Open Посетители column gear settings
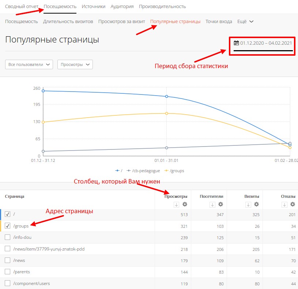This screenshot has height=289, width=298. (x=220, y=204)
